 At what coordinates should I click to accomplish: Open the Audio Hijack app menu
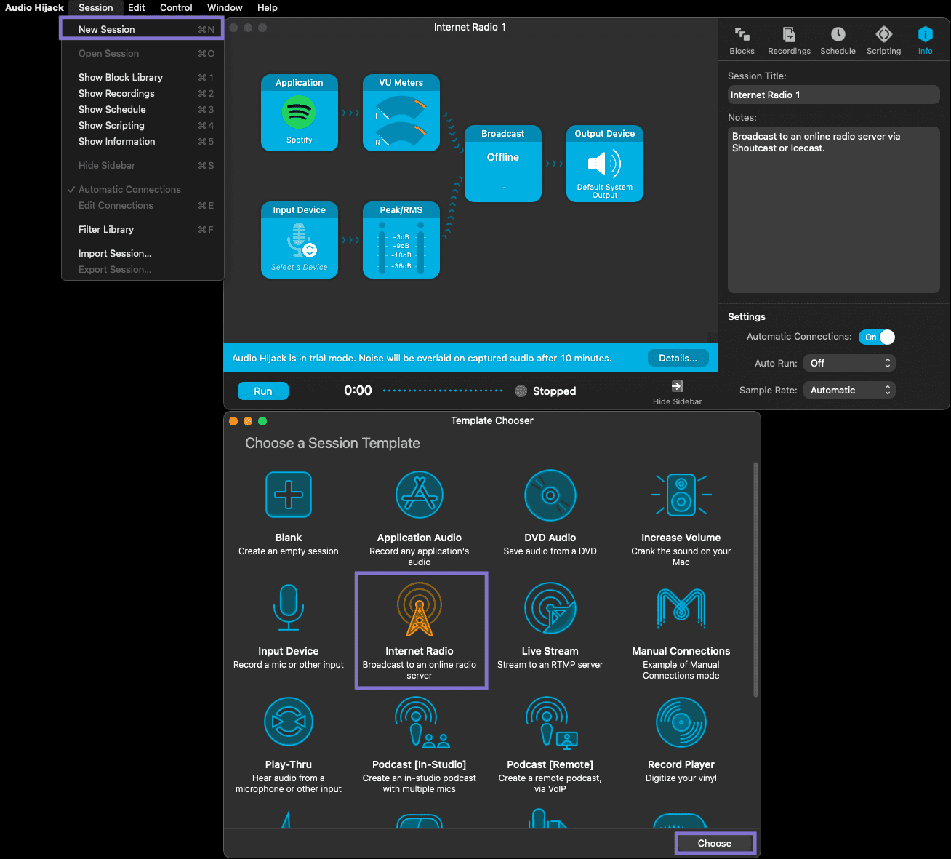click(x=34, y=7)
